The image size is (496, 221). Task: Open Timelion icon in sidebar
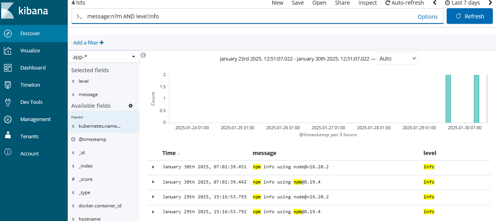click(x=8, y=85)
